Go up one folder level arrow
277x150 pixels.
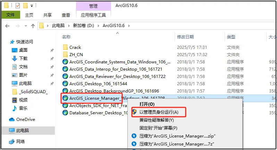point(33,26)
